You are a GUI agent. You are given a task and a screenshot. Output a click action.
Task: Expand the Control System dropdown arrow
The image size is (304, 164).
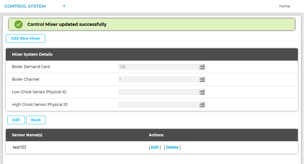[64, 6]
